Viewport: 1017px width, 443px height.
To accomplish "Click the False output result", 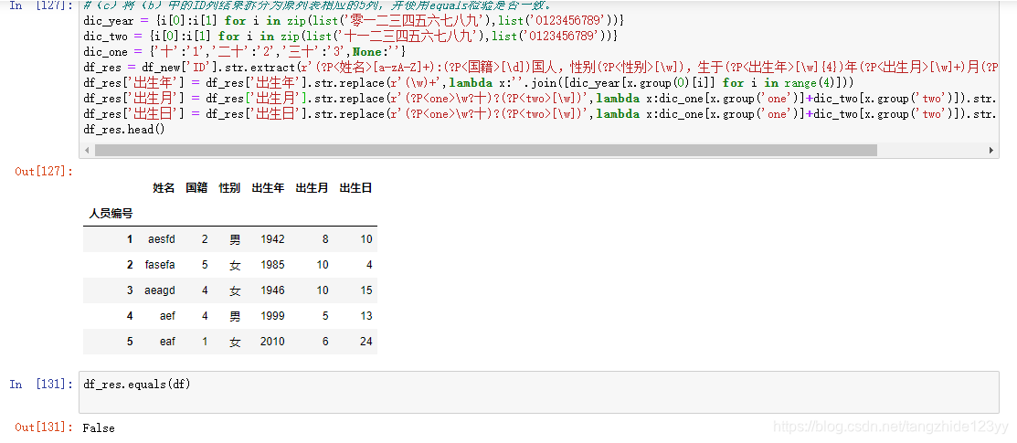I will (x=99, y=428).
